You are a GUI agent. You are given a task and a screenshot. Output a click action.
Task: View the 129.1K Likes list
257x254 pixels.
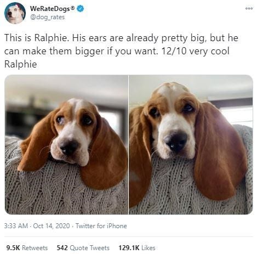[137, 248]
